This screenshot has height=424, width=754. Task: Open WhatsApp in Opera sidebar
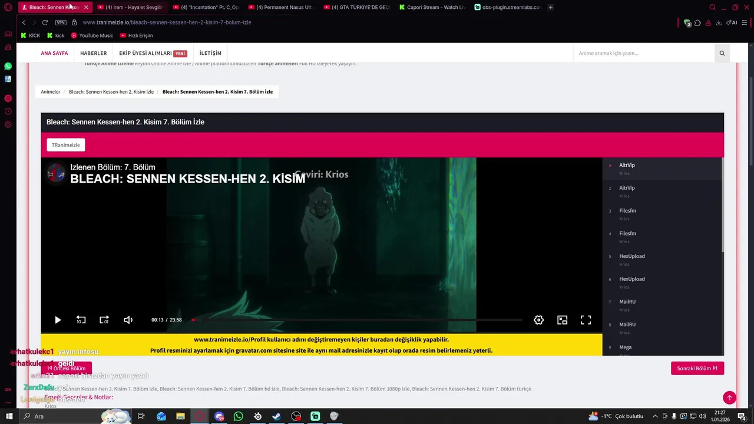pyautogui.click(x=8, y=66)
